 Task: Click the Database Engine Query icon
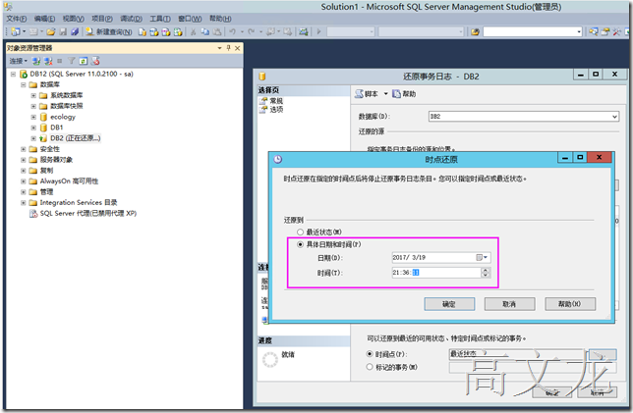143,31
